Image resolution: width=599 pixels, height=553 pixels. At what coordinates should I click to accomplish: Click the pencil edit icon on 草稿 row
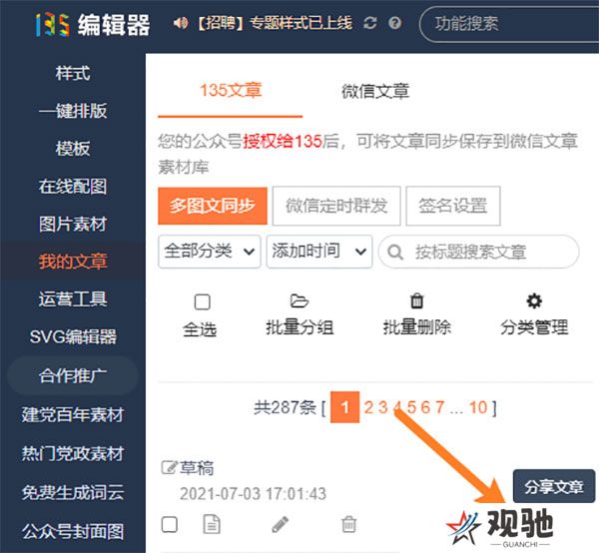[x=280, y=524]
